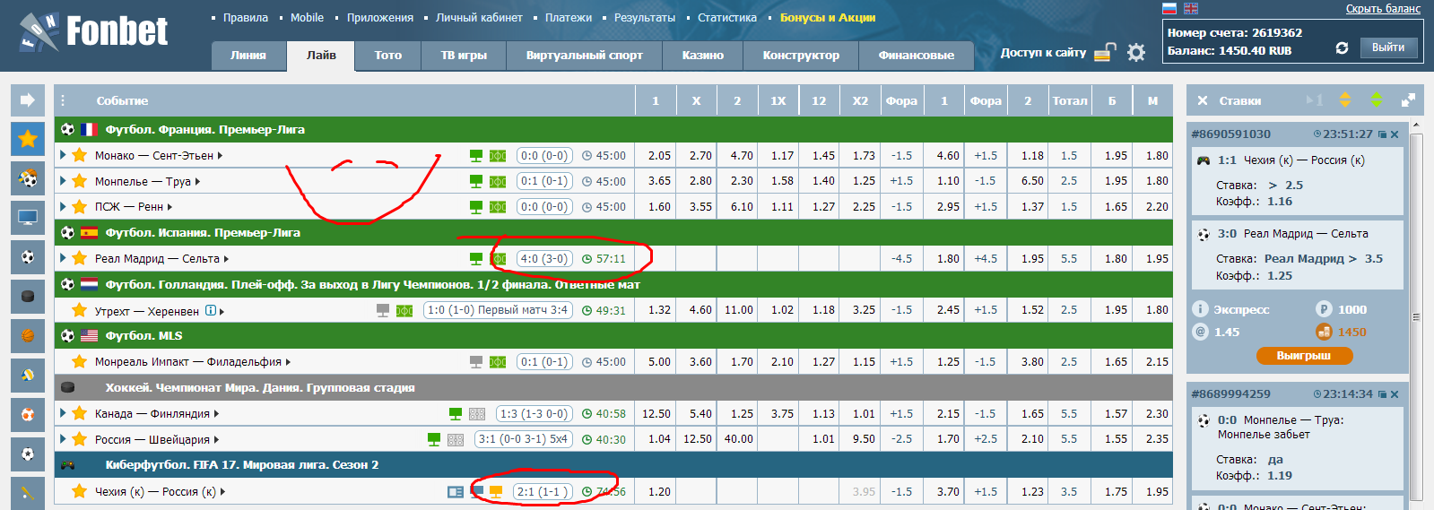The height and width of the screenshot is (510, 1434).
Task: Switch to the Тото tab
Action: click(388, 55)
